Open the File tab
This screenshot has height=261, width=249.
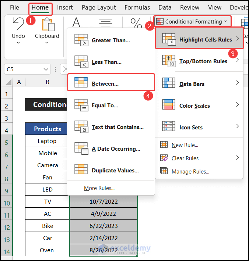tap(14, 7)
